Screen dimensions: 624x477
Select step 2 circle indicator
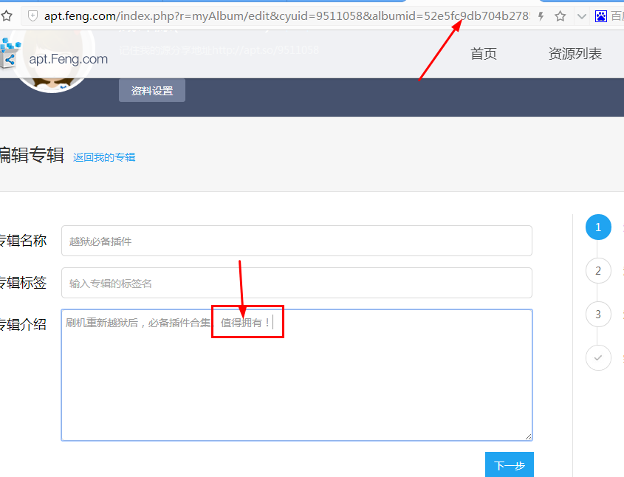598,270
